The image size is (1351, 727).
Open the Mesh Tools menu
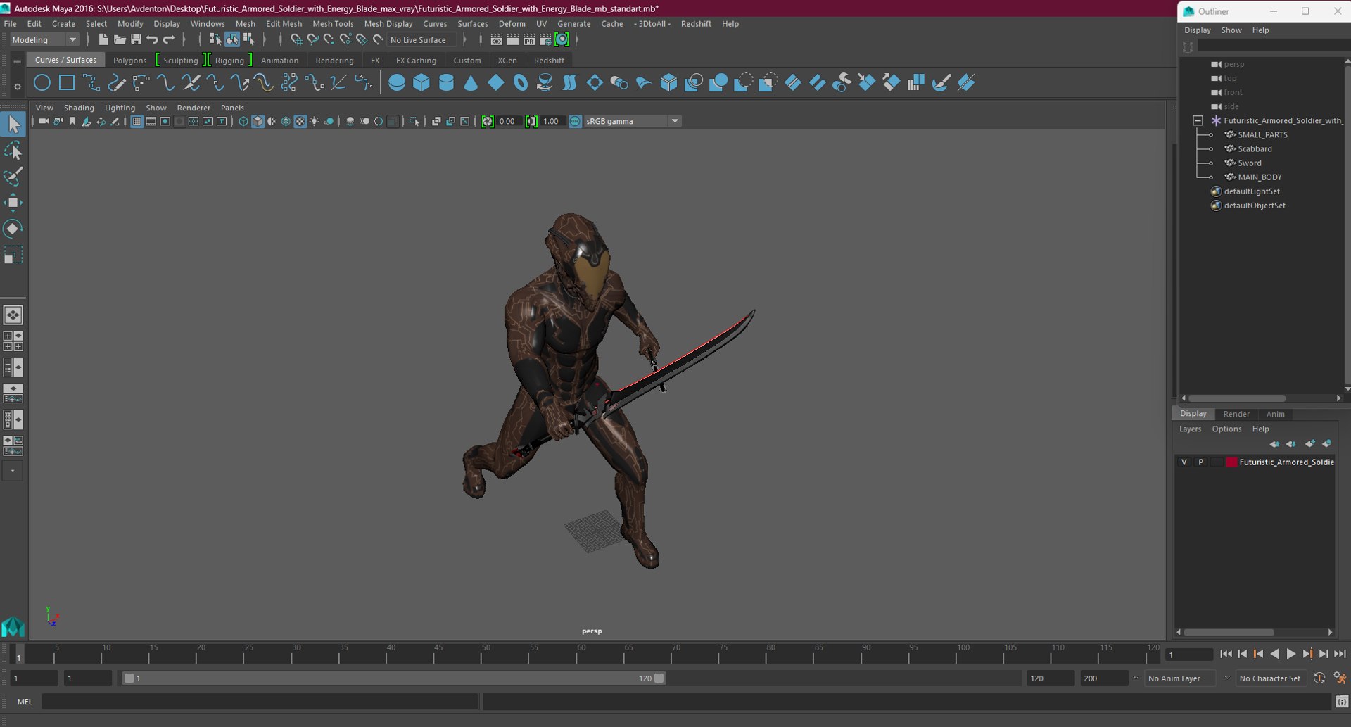click(333, 24)
